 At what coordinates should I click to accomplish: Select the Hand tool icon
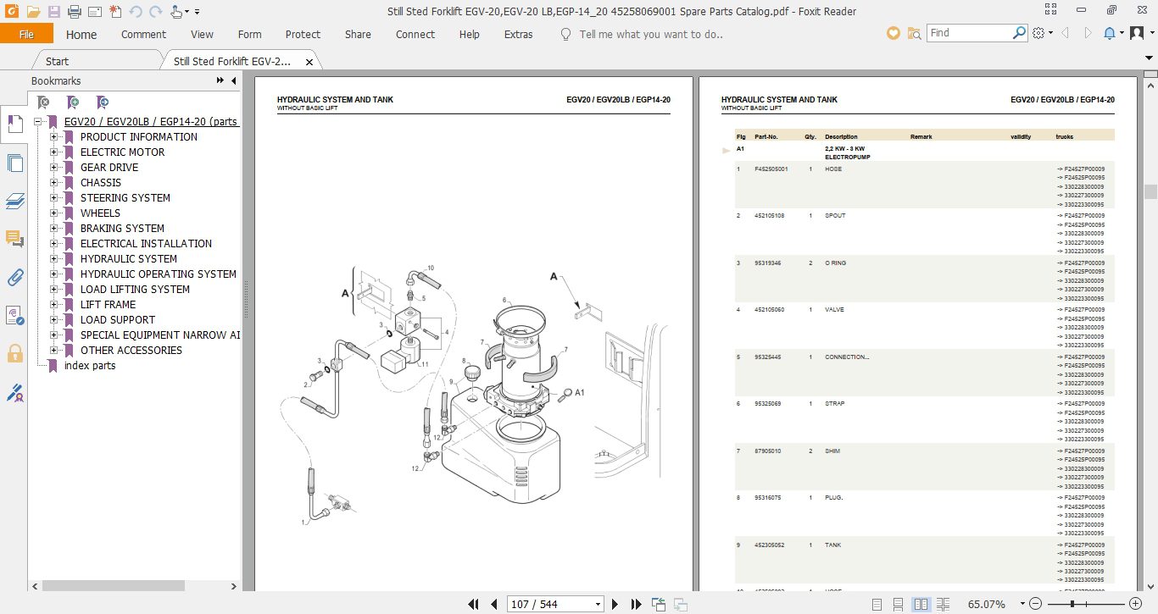click(176, 12)
